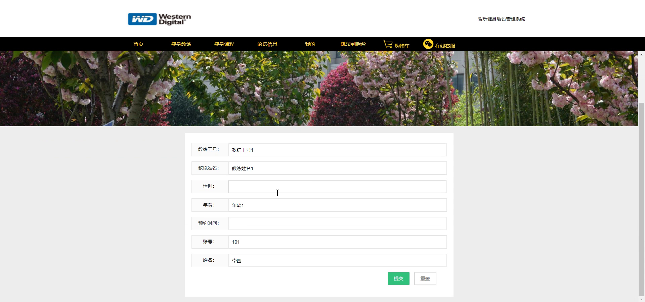Open the 预约时间 date field
The height and width of the screenshot is (302, 645).
[337, 223]
